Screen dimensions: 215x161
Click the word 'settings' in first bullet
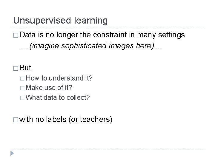point(172,35)
